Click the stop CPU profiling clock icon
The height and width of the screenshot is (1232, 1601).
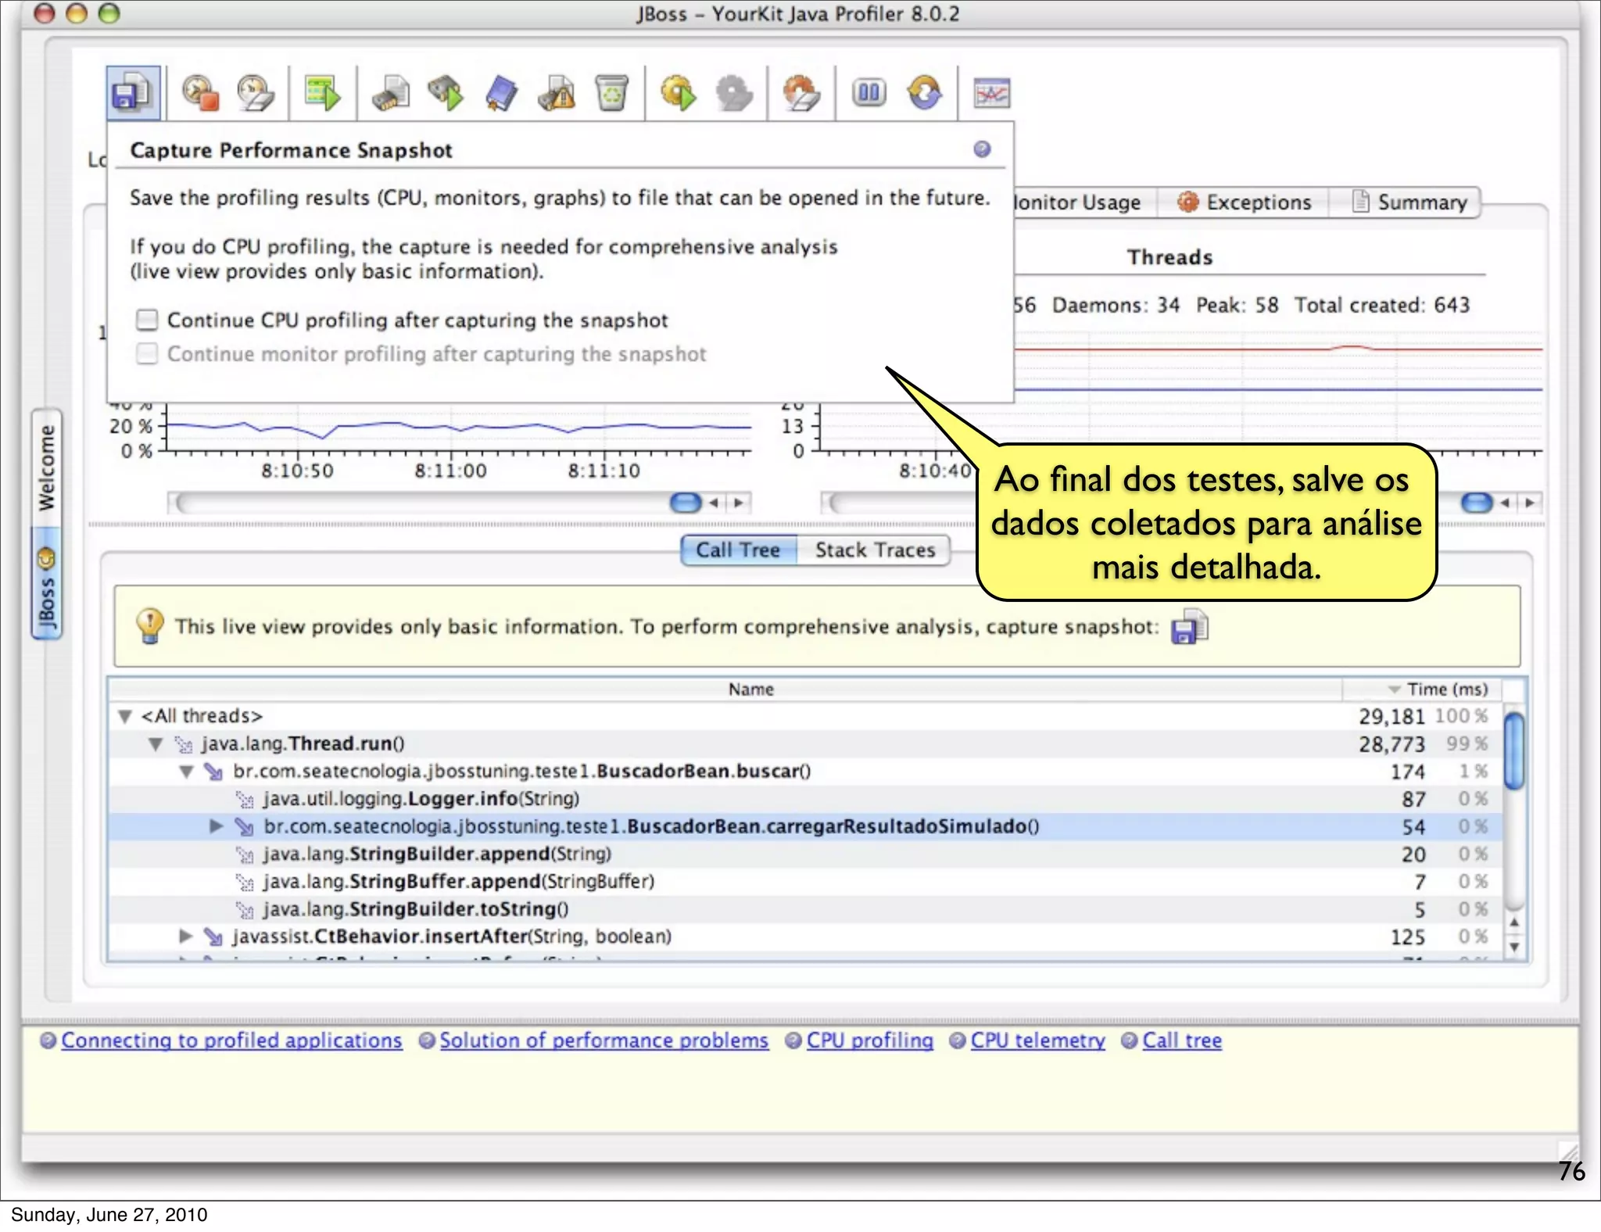tap(200, 94)
